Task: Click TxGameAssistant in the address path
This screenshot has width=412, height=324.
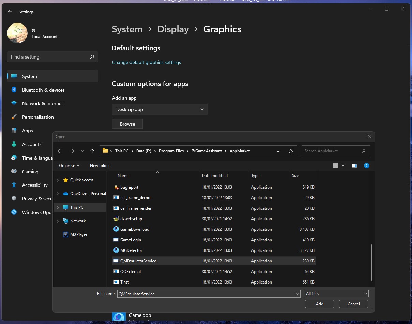Action: pos(207,151)
